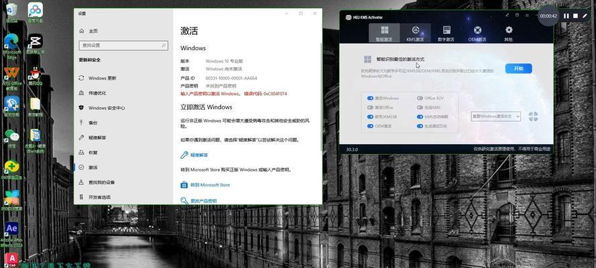This screenshot has height=268, width=596.
Task: Toggle the 激活Office switch
Action: click(x=370, y=107)
